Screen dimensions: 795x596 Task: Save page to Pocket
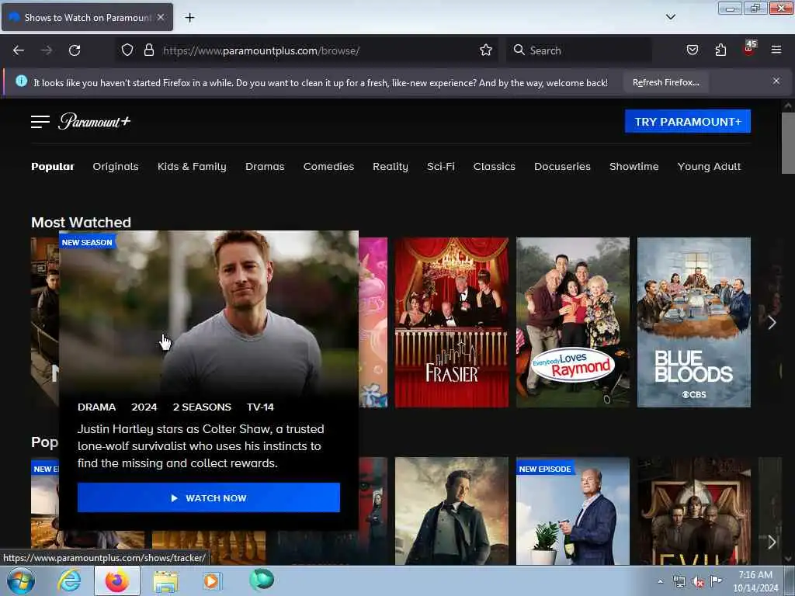pos(692,50)
